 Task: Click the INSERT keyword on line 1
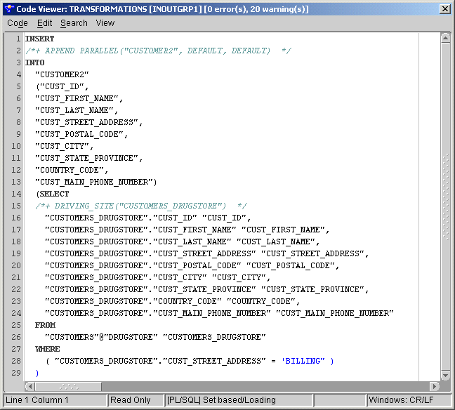click(40, 39)
